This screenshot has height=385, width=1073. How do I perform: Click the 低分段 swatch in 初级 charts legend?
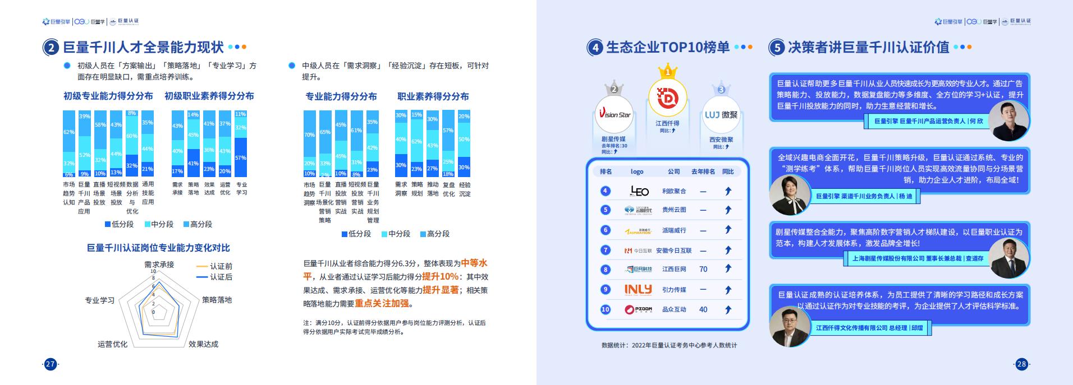[108, 224]
